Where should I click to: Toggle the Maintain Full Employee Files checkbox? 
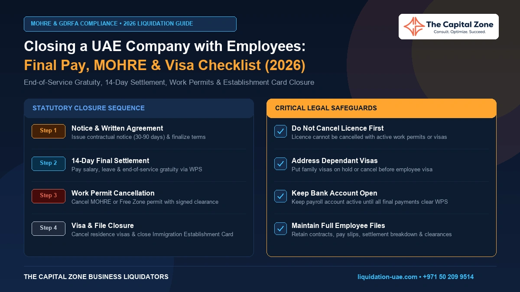pyautogui.click(x=281, y=229)
